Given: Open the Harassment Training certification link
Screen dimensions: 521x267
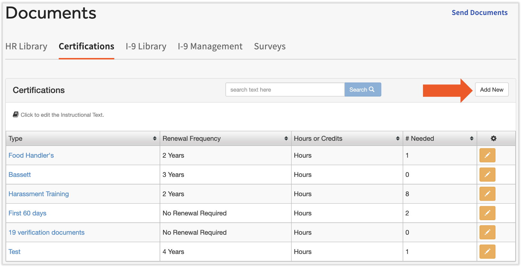Looking at the screenshot, I should 39,194.
